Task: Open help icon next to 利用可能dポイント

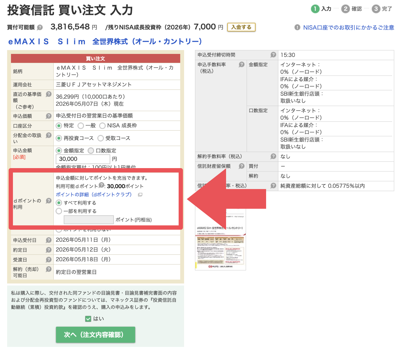Action: click(101, 185)
